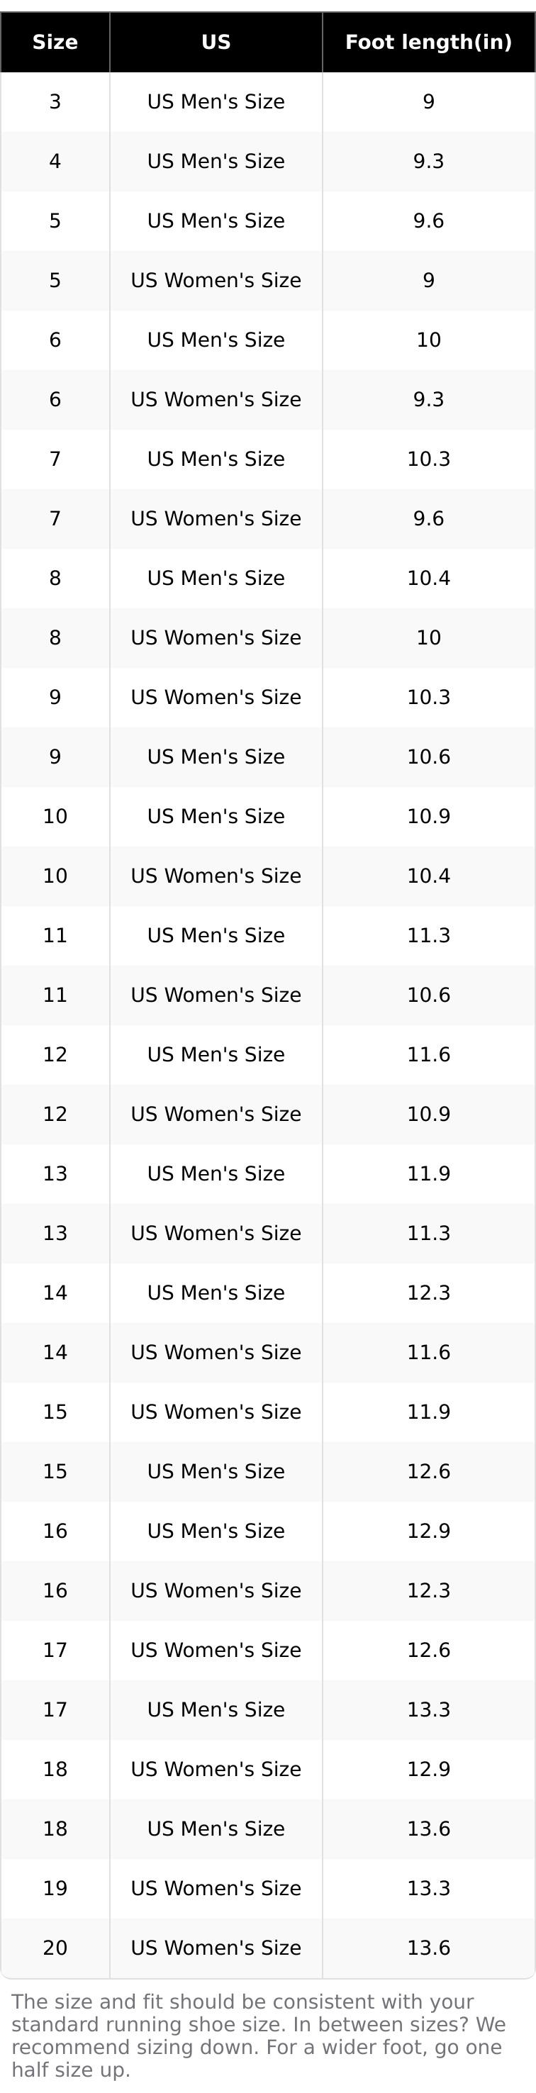This screenshot has width=536, height=2093.
Task: Click foot length 10 in Men's size 6 row
Action: tap(428, 340)
